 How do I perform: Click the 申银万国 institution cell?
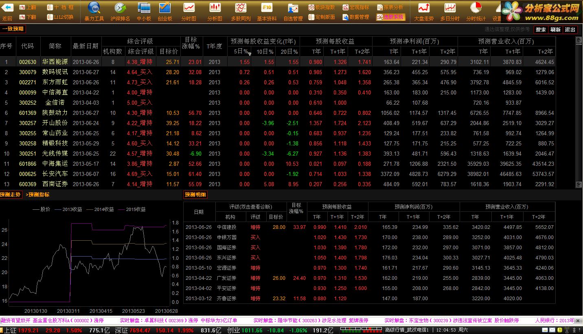[x=227, y=237]
